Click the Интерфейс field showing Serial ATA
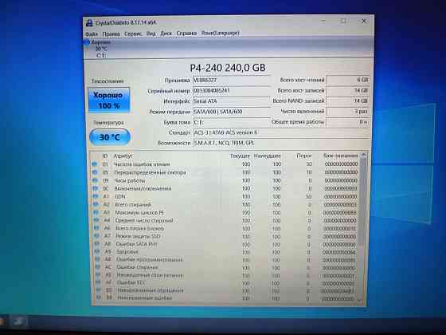This screenshot has height=335, width=446. pyautogui.click(x=231, y=101)
